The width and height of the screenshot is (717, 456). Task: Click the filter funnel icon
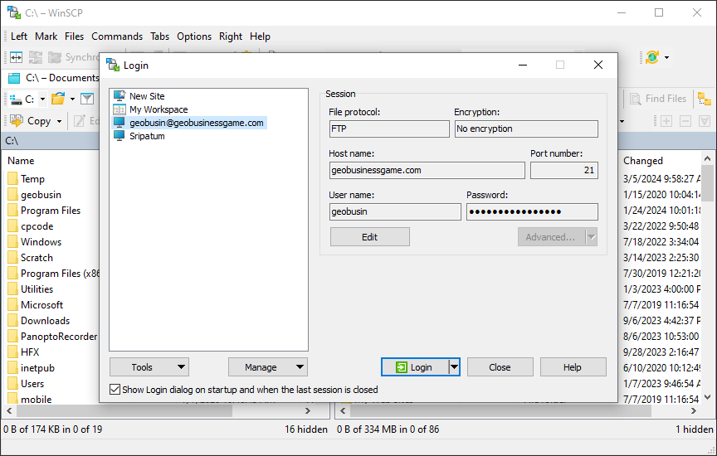[x=86, y=99]
